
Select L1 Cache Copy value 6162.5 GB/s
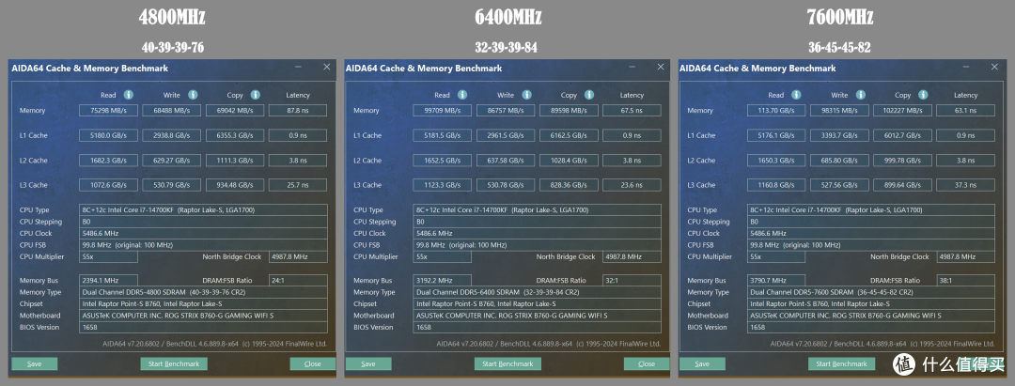coord(569,136)
